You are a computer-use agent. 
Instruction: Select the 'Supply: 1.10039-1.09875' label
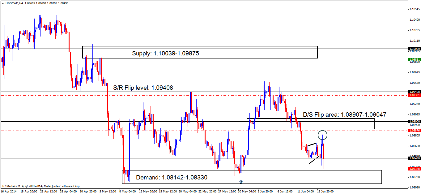[x=165, y=53]
